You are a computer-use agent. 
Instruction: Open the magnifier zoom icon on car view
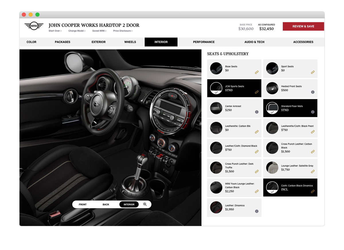pos(145,204)
